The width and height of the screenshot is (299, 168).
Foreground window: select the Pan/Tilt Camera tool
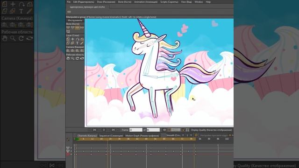[x=82, y=51]
